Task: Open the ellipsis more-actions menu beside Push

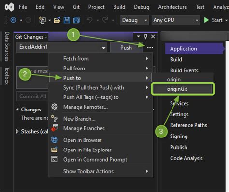Action: click(x=150, y=48)
